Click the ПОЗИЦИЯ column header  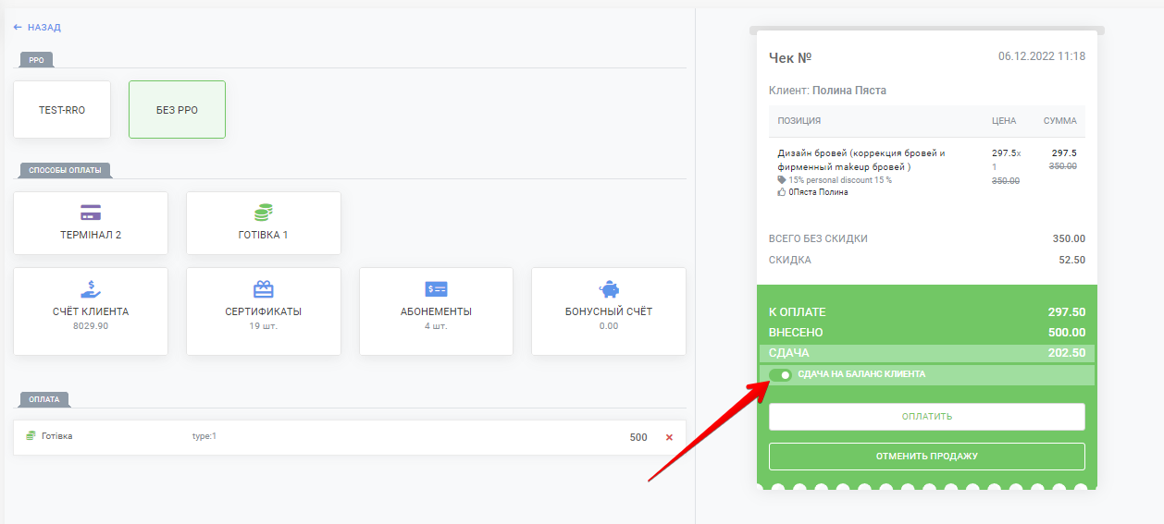pos(799,121)
